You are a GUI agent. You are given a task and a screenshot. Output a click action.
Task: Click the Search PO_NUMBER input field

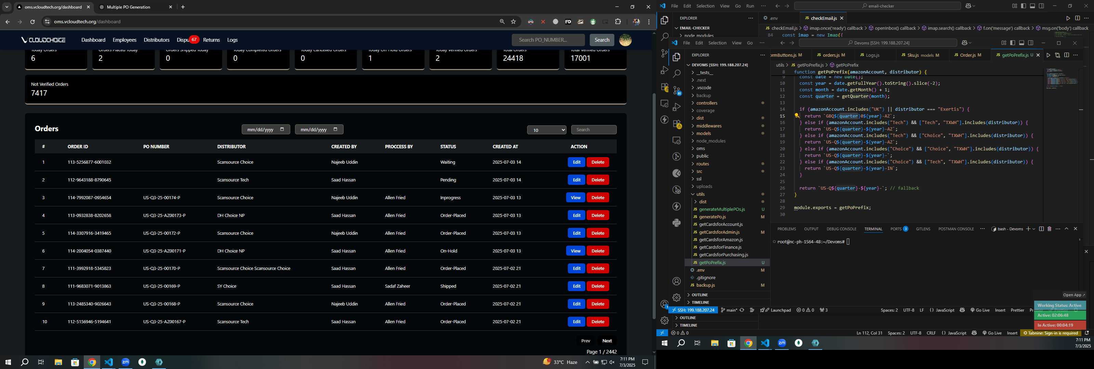tap(548, 40)
